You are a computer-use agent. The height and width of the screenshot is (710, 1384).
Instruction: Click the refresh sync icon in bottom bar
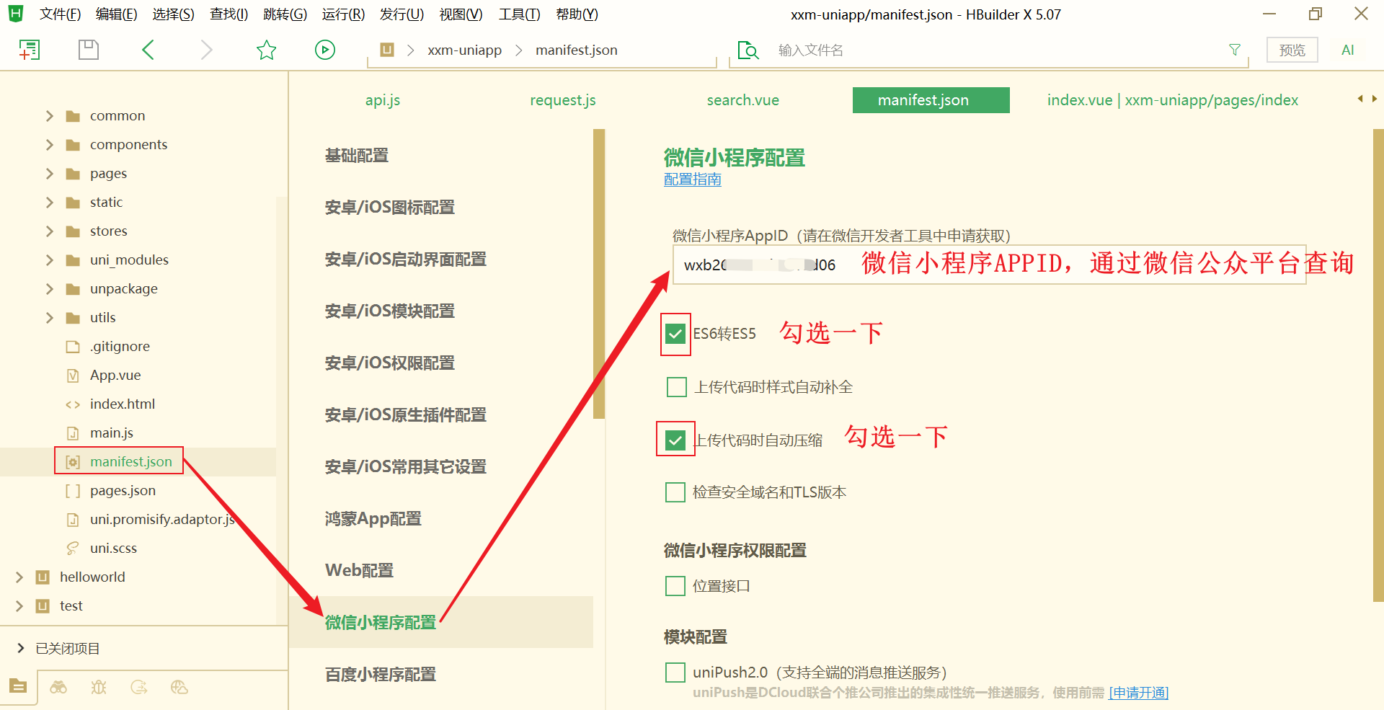(139, 687)
